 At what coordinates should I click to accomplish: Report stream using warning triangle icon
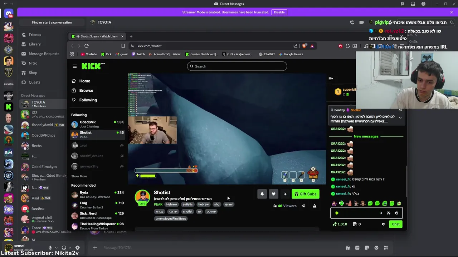click(x=315, y=206)
